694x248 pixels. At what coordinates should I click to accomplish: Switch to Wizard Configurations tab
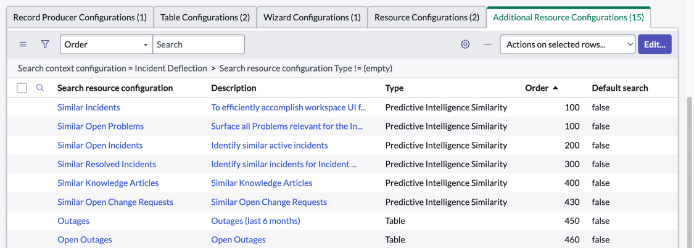pyautogui.click(x=312, y=18)
